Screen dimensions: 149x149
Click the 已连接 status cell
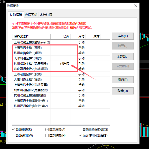point(65,64)
